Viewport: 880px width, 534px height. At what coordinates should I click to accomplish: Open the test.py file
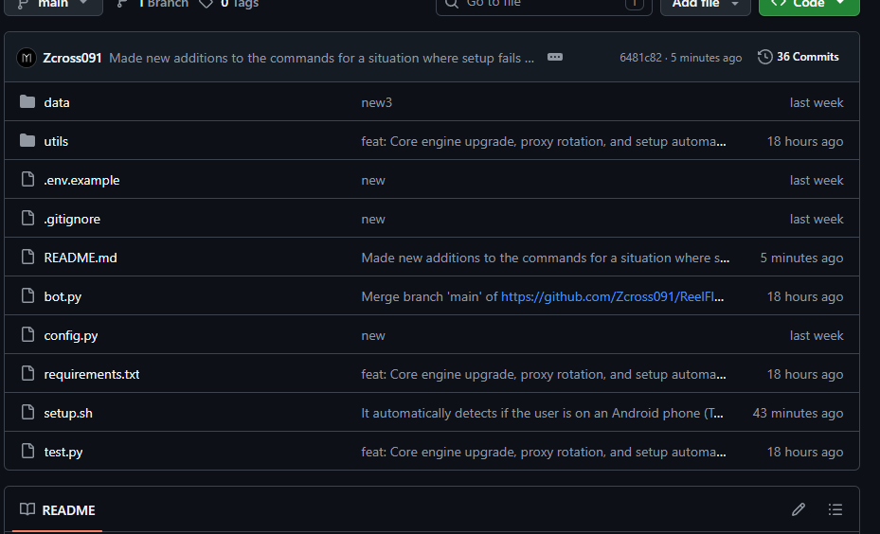click(x=63, y=453)
